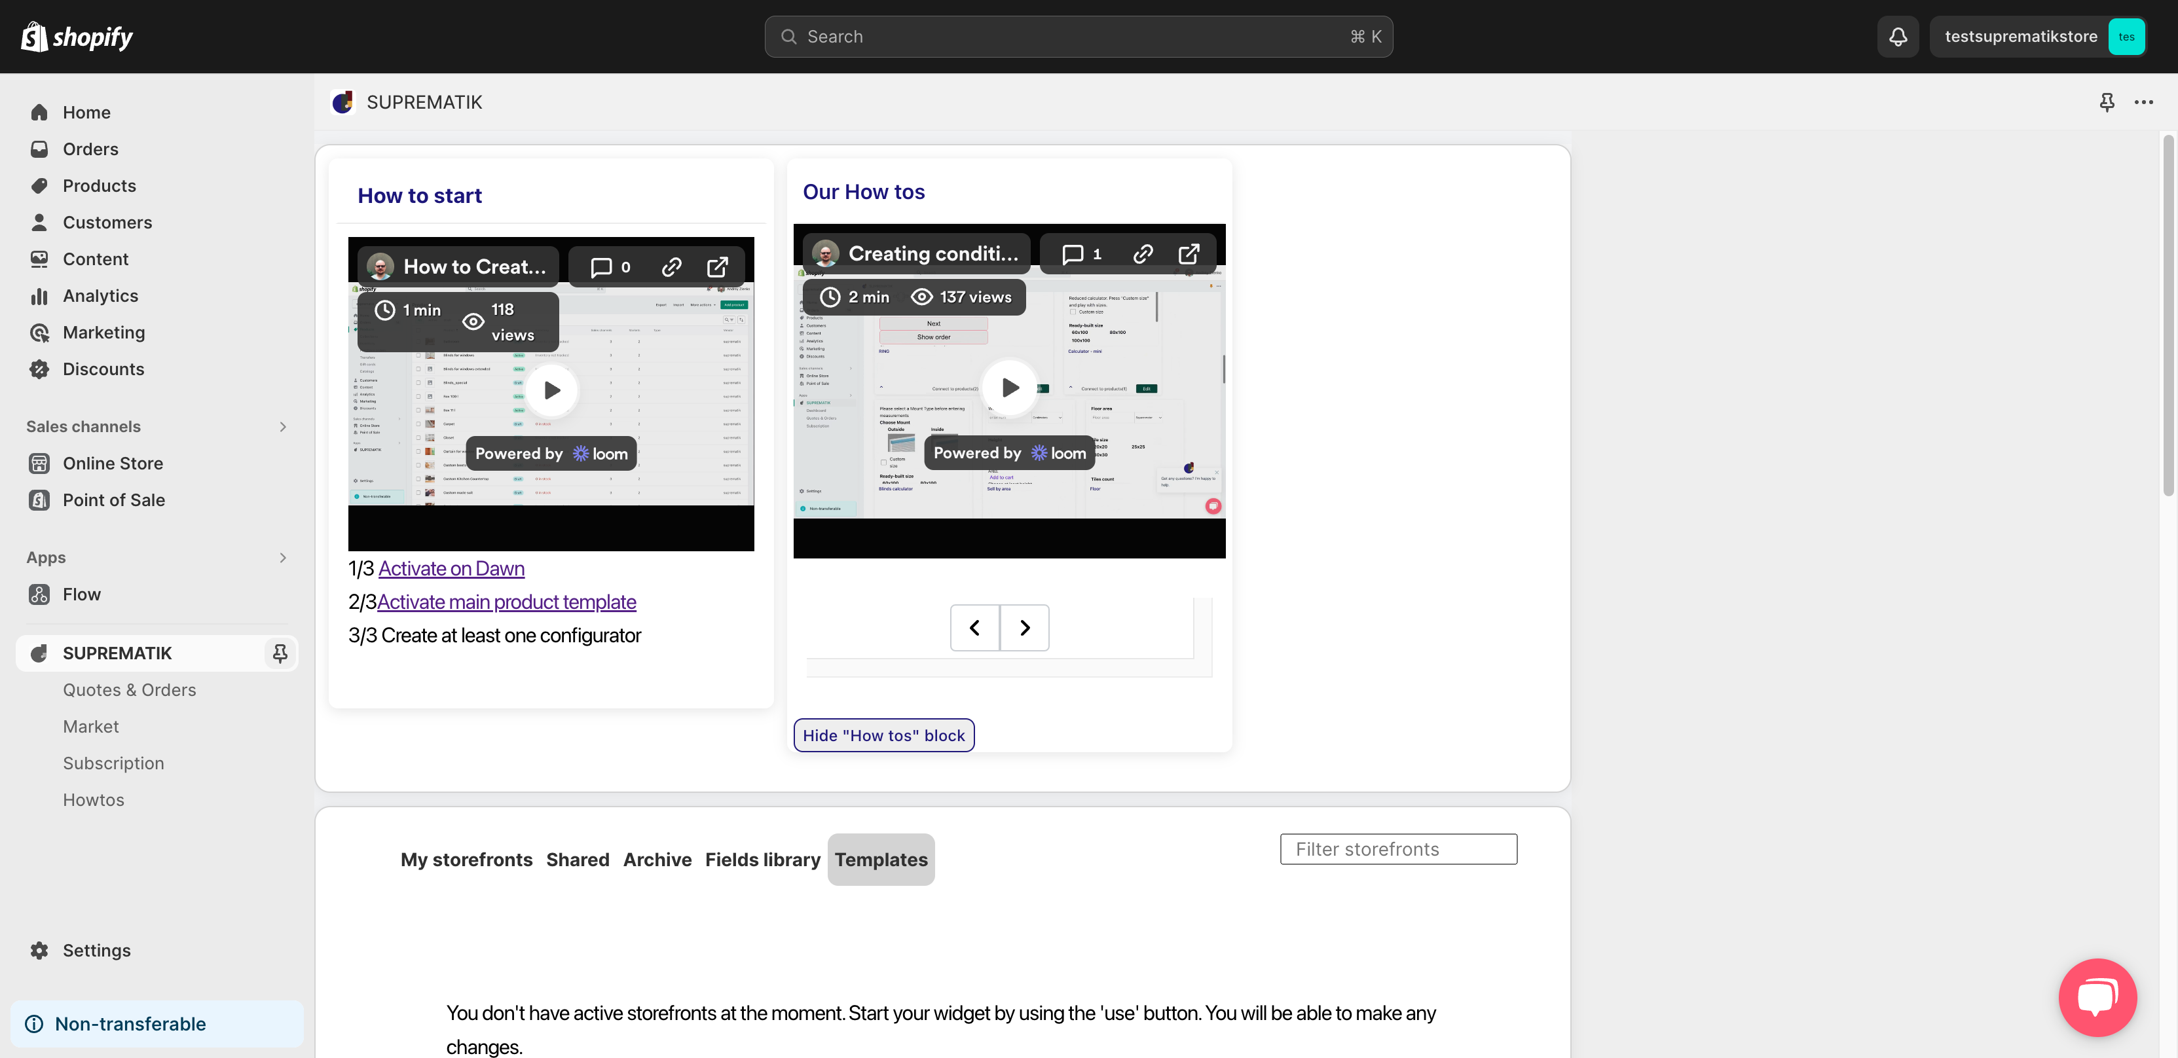The image size is (2178, 1058).
Task: Click the Non-transferable info icon
Action: (34, 1023)
